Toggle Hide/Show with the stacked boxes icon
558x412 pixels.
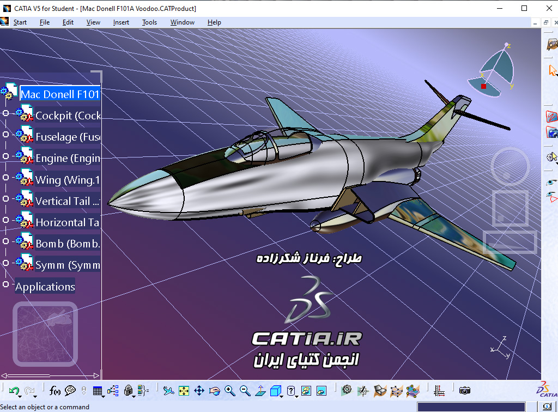point(306,391)
